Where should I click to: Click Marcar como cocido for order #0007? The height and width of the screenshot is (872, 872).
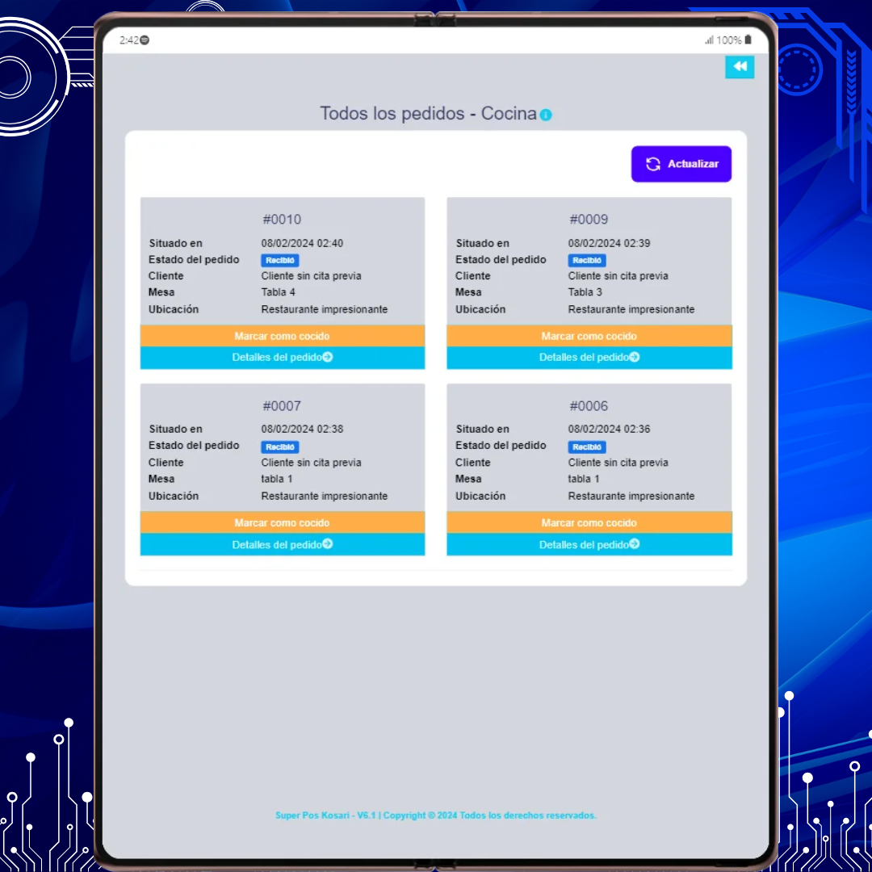[282, 522]
